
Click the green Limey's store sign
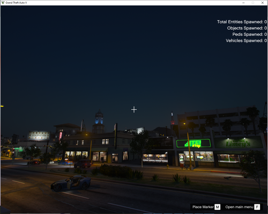[238, 143]
